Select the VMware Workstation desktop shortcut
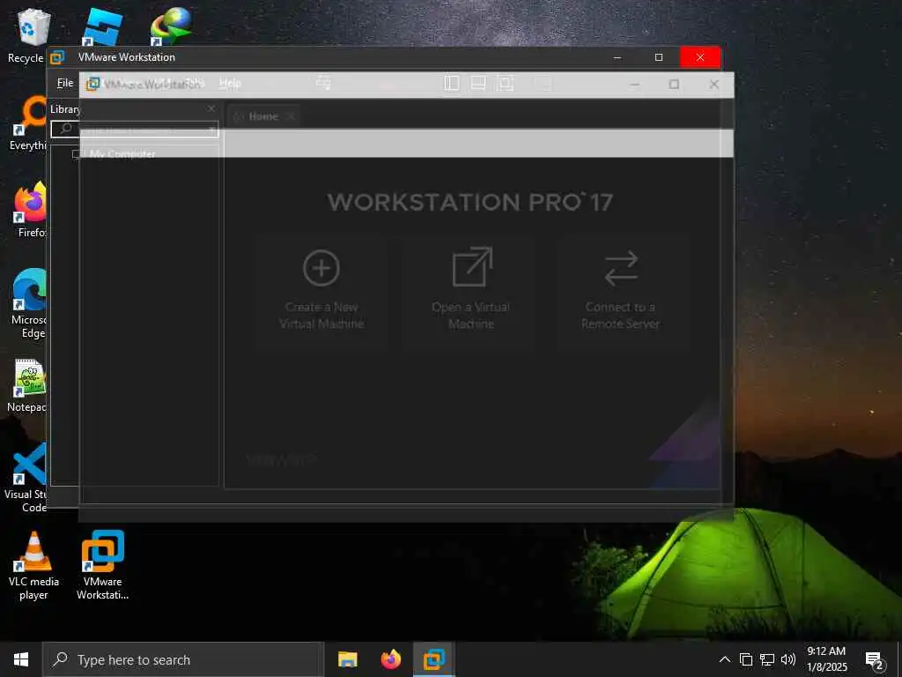The image size is (902, 677). [102, 565]
